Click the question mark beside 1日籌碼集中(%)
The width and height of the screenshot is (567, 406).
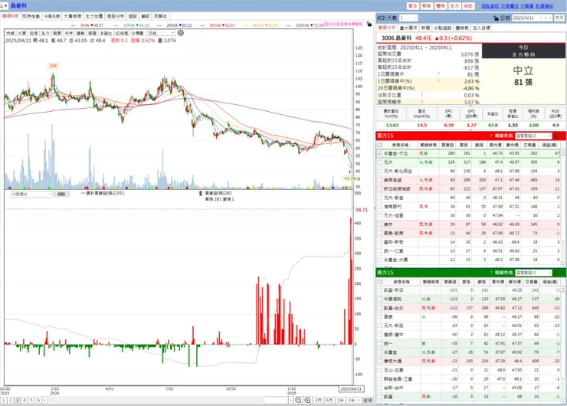(438, 81)
